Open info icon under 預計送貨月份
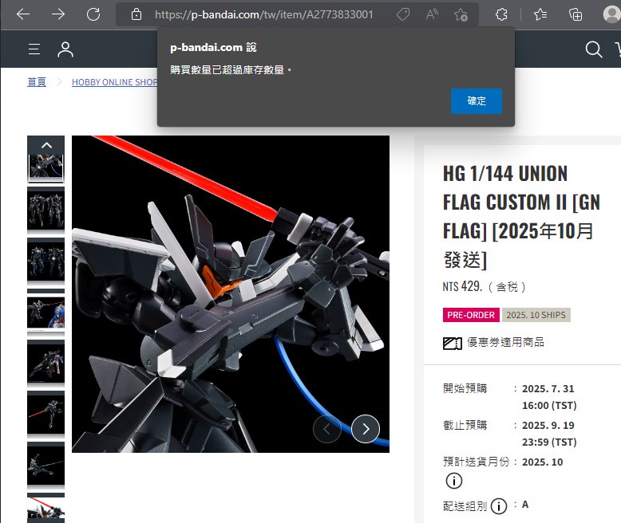 [454, 481]
